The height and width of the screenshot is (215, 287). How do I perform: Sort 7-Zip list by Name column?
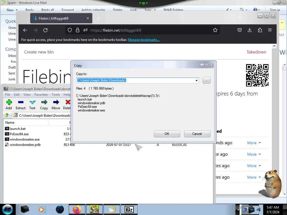[10, 123]
